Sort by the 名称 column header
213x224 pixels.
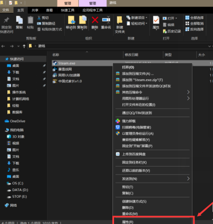(56, 55)
